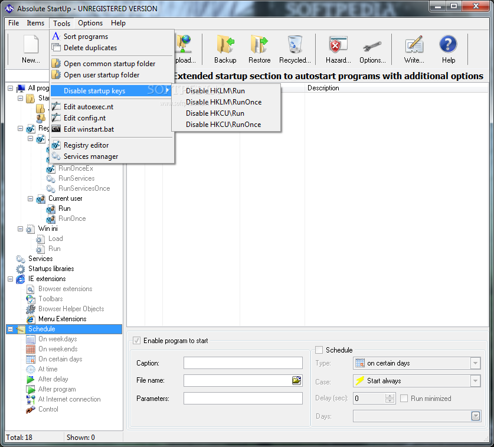Collapse the IE extensions tree node
The width and height of the screenshot is (494, 447).
click(11, 279)
